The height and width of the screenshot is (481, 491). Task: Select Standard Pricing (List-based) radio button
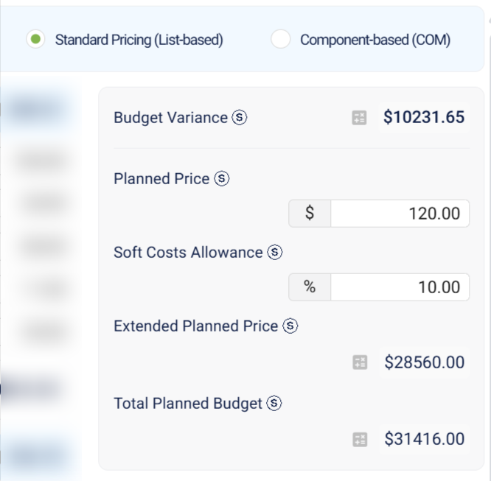35,40
